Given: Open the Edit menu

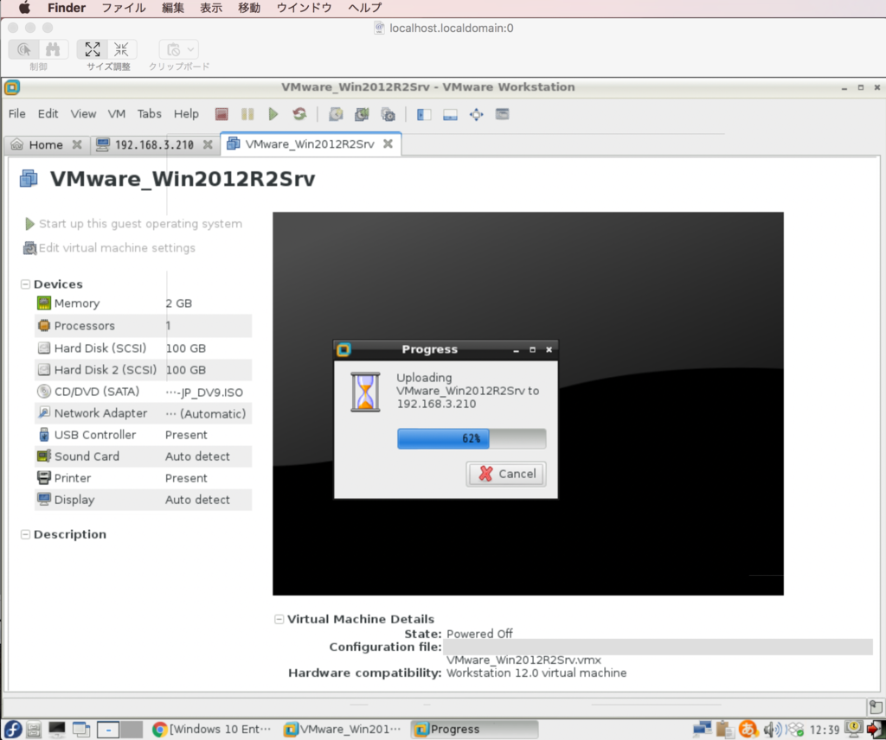Looking at the screenshot, I should pos(48,114).
